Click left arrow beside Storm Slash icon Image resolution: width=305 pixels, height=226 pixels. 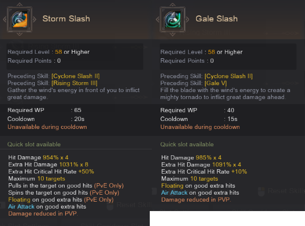[4, 19]
